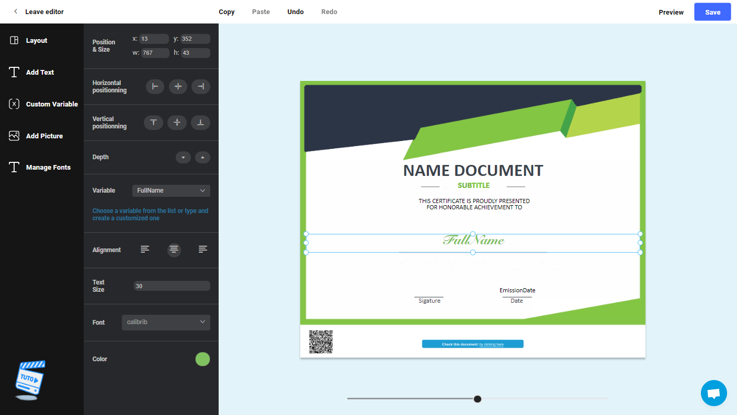Open the green Color swatch picker

tap(202, 359)
